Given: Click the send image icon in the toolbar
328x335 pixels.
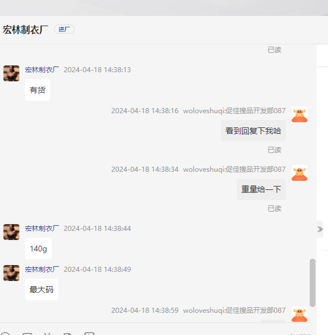Looking at the screenshot, I should [x=27, y=334].
